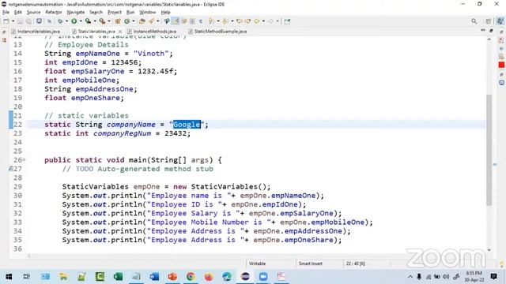The height and width of the screenshot is (284, 506).
Task: Click the Next Annotation icon
Action: (x=211, y=21)
